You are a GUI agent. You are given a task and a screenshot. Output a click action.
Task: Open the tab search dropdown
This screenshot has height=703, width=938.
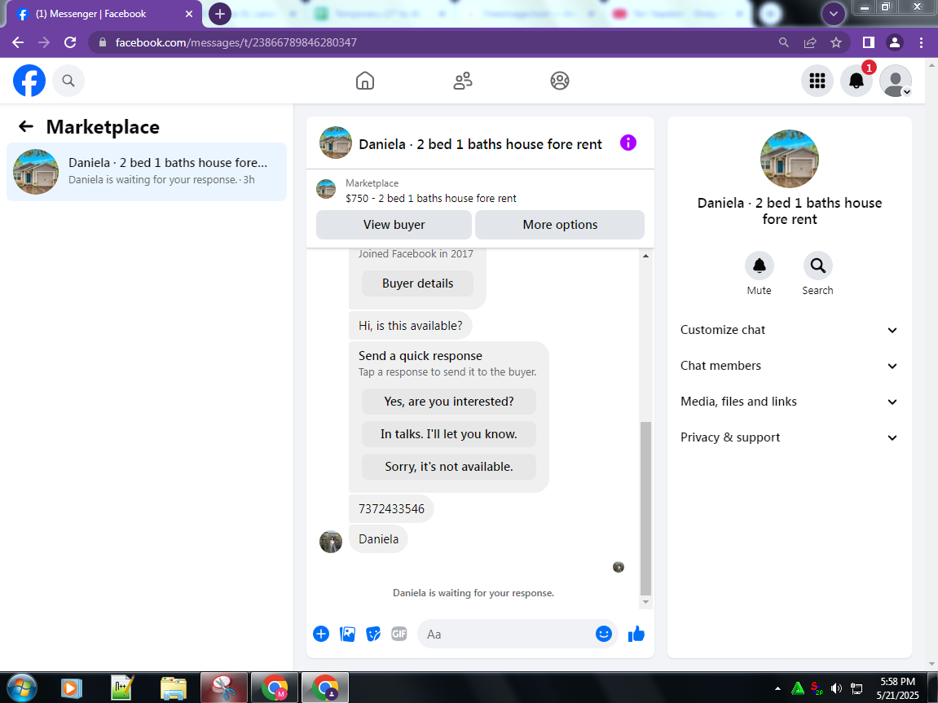pyautogui.click(x=834, y=14)
